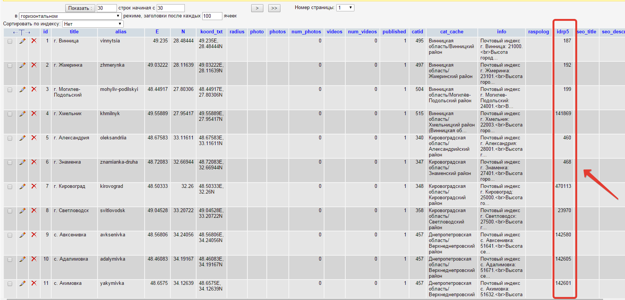Delete row 1 Винница with red X
625x300 pixels.
(x=34, y=41)
